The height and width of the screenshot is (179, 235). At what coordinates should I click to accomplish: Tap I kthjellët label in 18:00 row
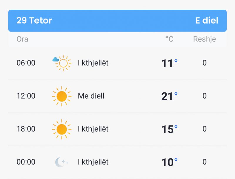(x=93, y=129)
